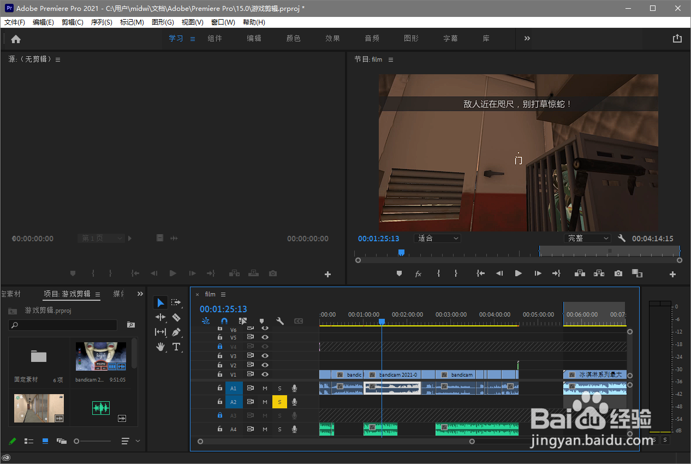The height and width of the screenshot is (464, 691).
Task: Open project panel menu next to 游戏剪辑
Action: 98,294
